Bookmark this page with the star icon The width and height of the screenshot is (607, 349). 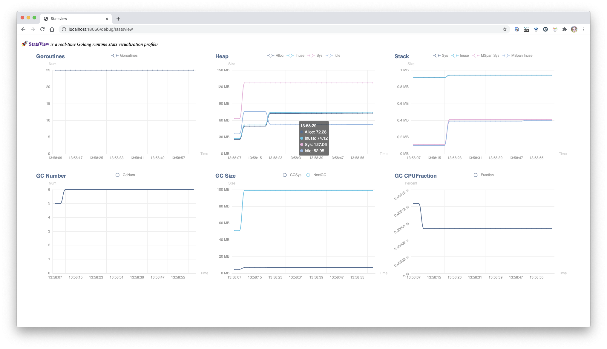point(505,29)
